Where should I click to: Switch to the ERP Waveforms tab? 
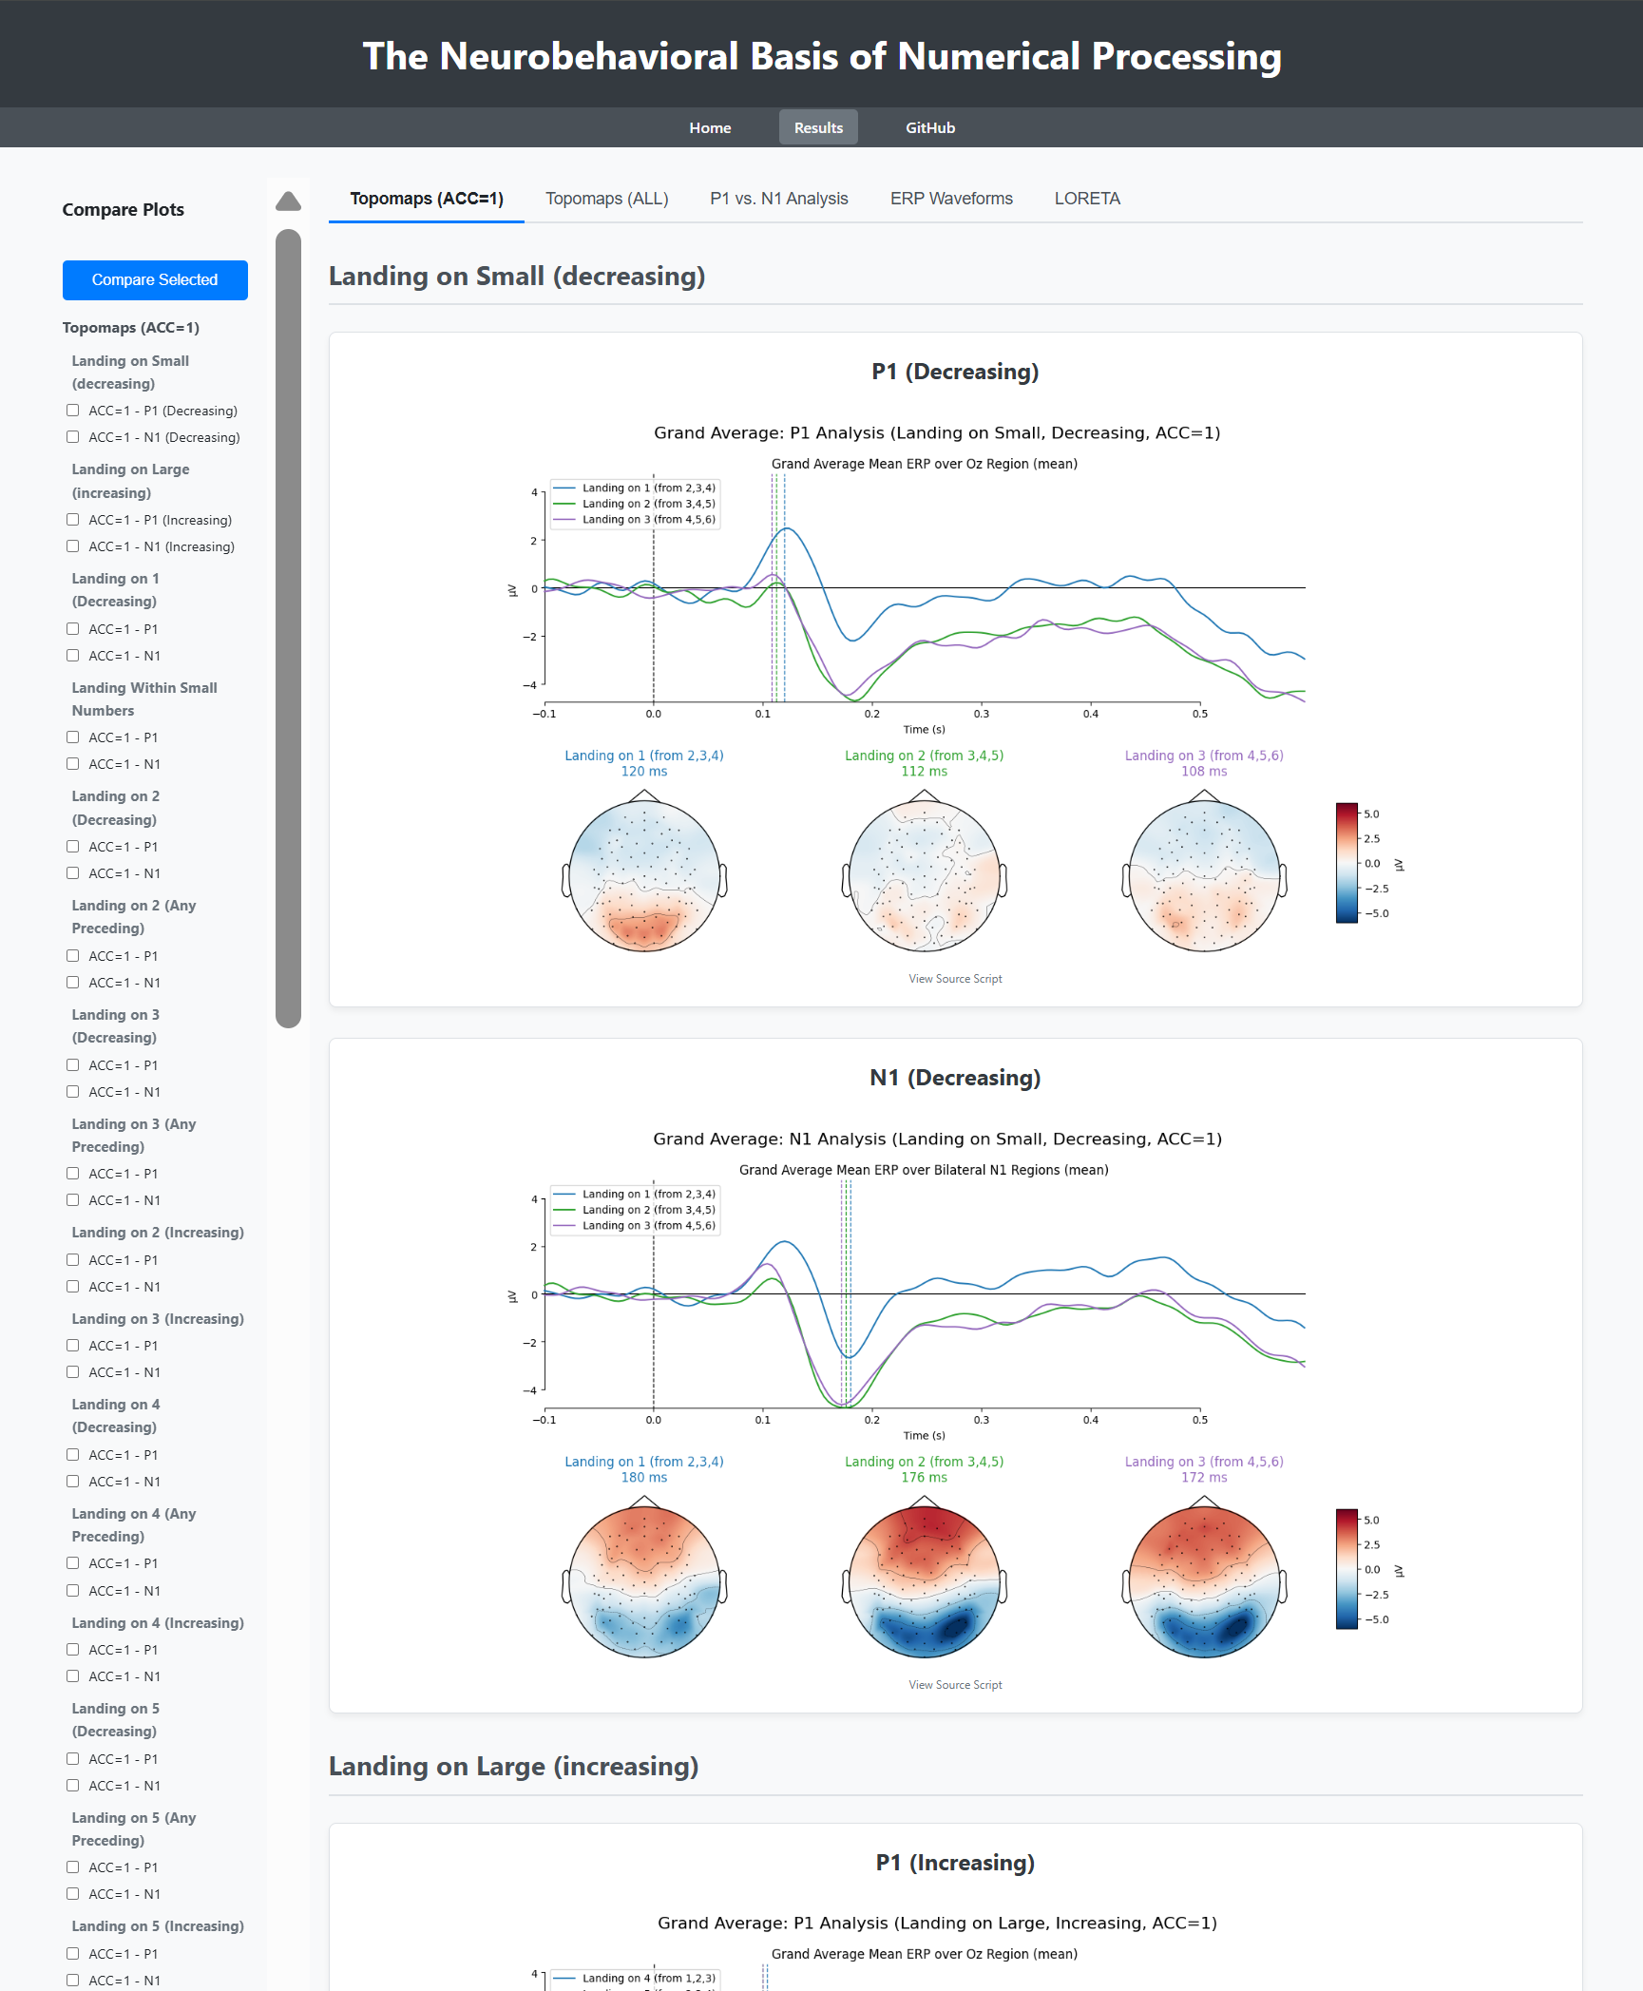(951, 199)
